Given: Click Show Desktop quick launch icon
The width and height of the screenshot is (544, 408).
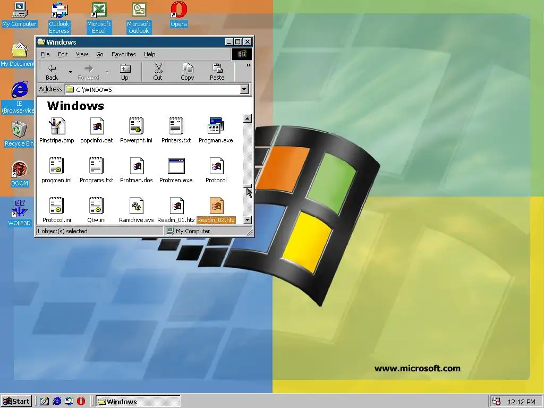Looking at the screenshot, I should 45,402.
